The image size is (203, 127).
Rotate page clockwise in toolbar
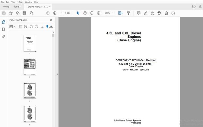(x=173, y=13)
